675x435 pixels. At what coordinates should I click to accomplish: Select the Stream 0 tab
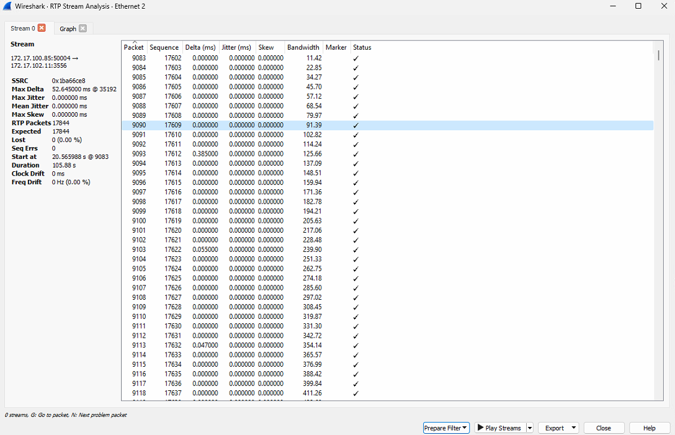[23, 29]
